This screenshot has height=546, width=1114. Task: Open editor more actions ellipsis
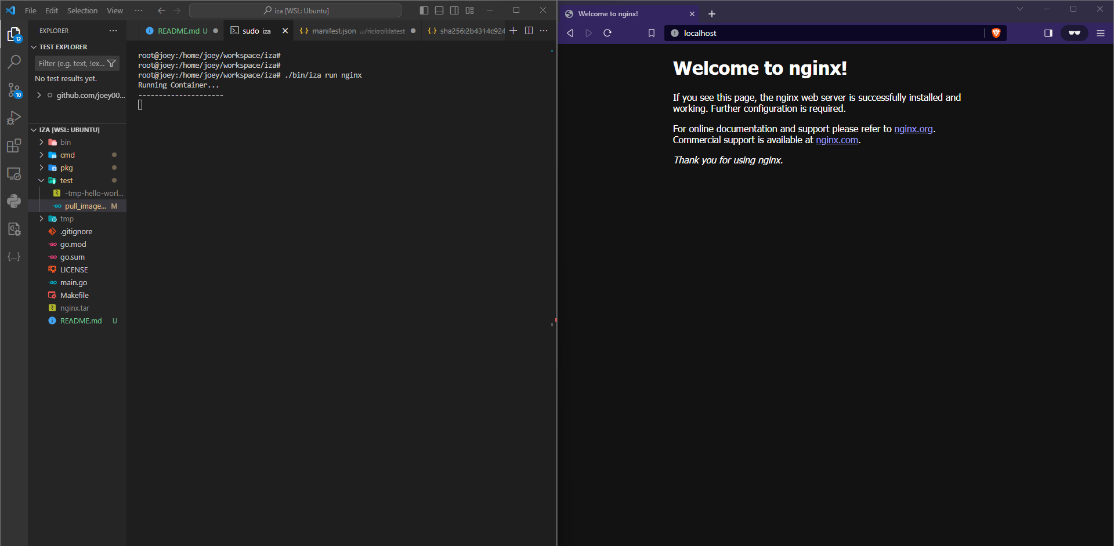[544, 31]
